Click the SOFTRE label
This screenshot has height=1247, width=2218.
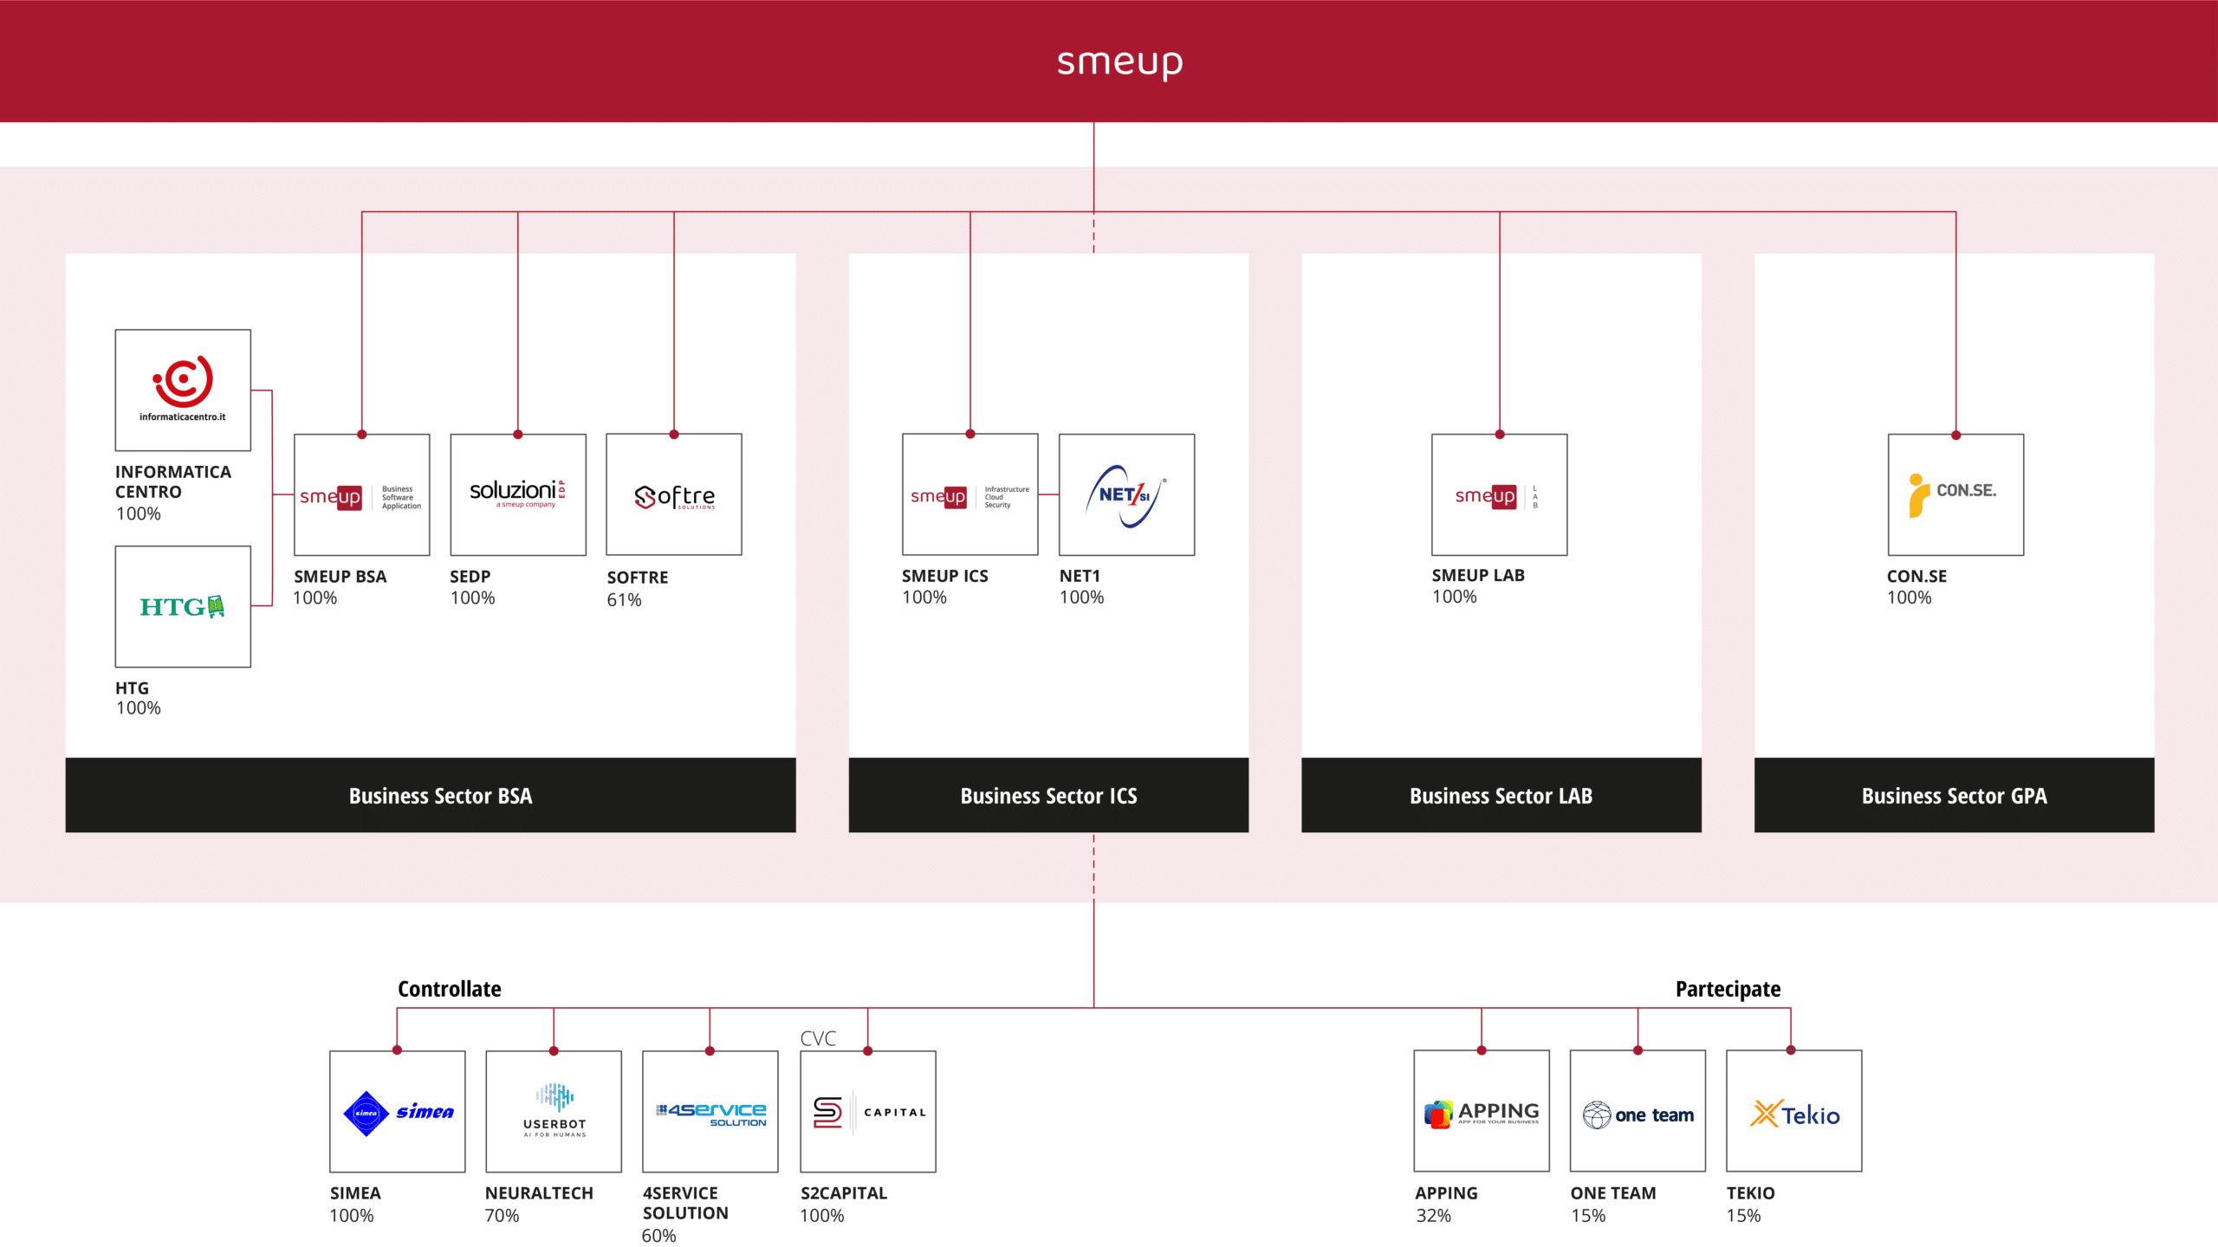[x=638, y=578]
